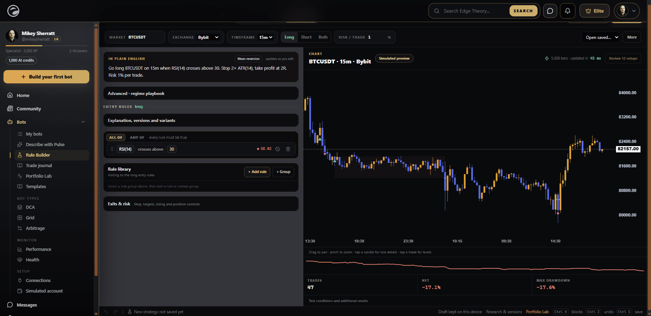Select the Both direction toggle

click(x=323, y=37)
